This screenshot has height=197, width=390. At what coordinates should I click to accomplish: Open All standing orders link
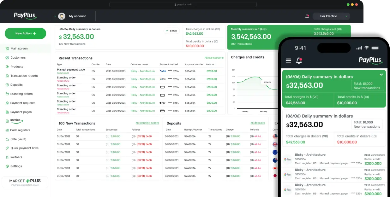[x=147, y=123]
